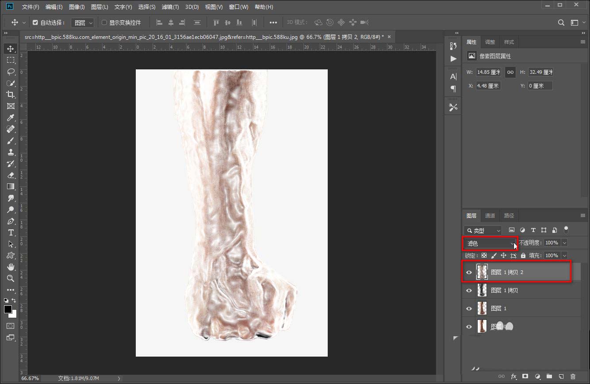Pick the Eyedropper tool
The image size is (590, 384).
(11, 118)
